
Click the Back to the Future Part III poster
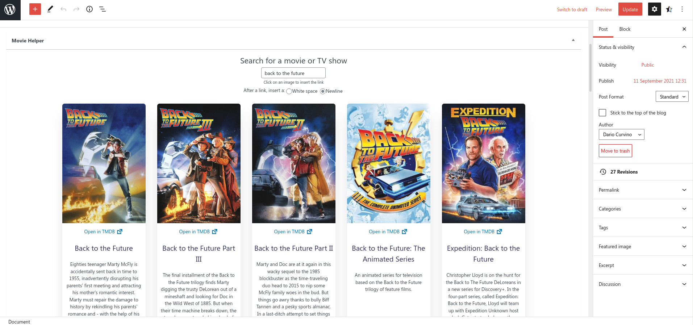click(199, 163)
